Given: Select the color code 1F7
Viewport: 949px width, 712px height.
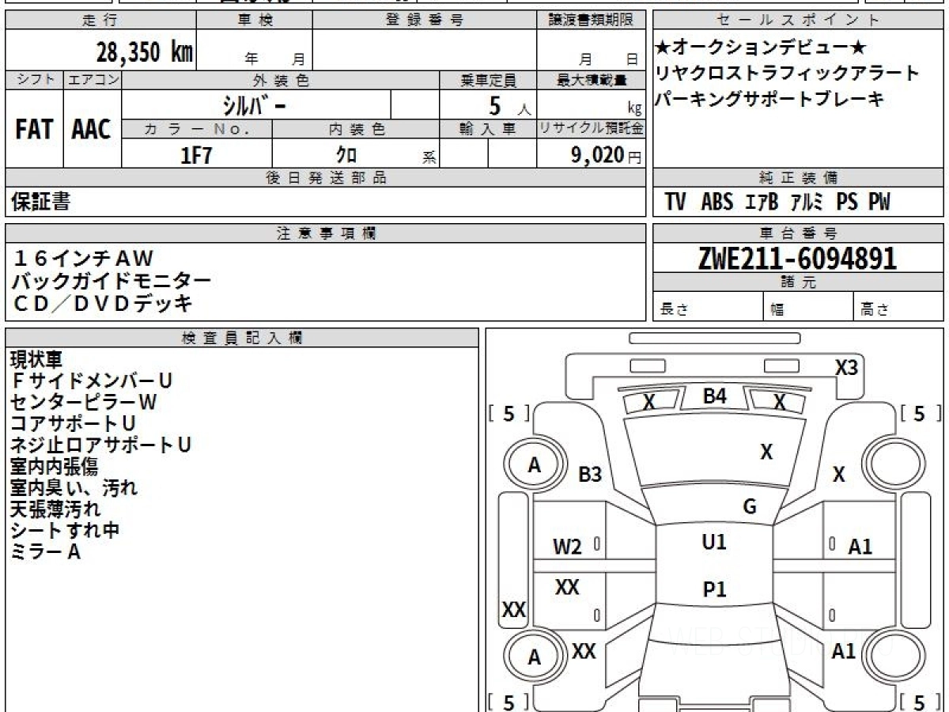Looking at the screenshot, I should [197, 155].
